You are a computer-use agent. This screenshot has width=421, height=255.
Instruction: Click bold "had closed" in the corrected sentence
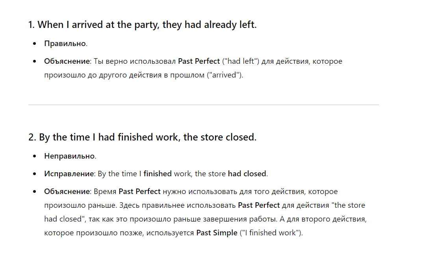247,174
